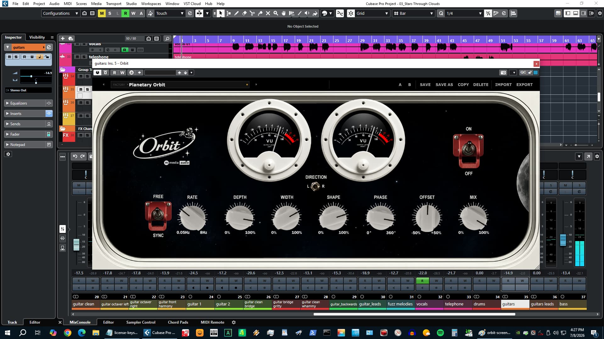Pick the Draw pencil tool
Image resolution: width=604 pixels, height=339 pixels.
tap(237, 13)
